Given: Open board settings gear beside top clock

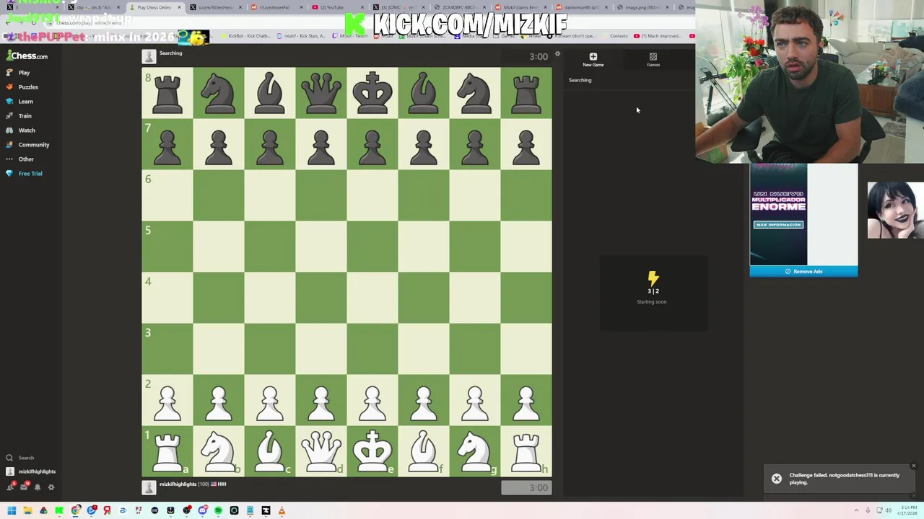Looking at the screenshot, I should 557,55.
